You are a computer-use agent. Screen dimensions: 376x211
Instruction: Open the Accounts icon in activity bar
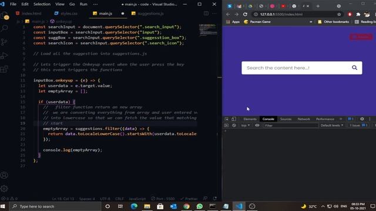tap(4, 175)
